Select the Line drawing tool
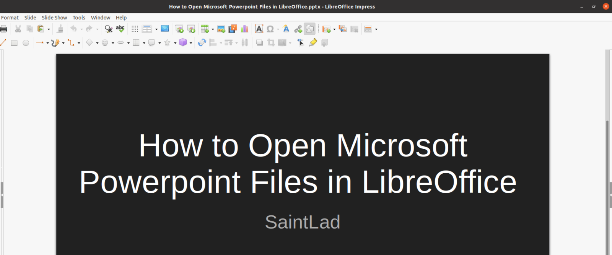612x255 pixels. (3, 43)
